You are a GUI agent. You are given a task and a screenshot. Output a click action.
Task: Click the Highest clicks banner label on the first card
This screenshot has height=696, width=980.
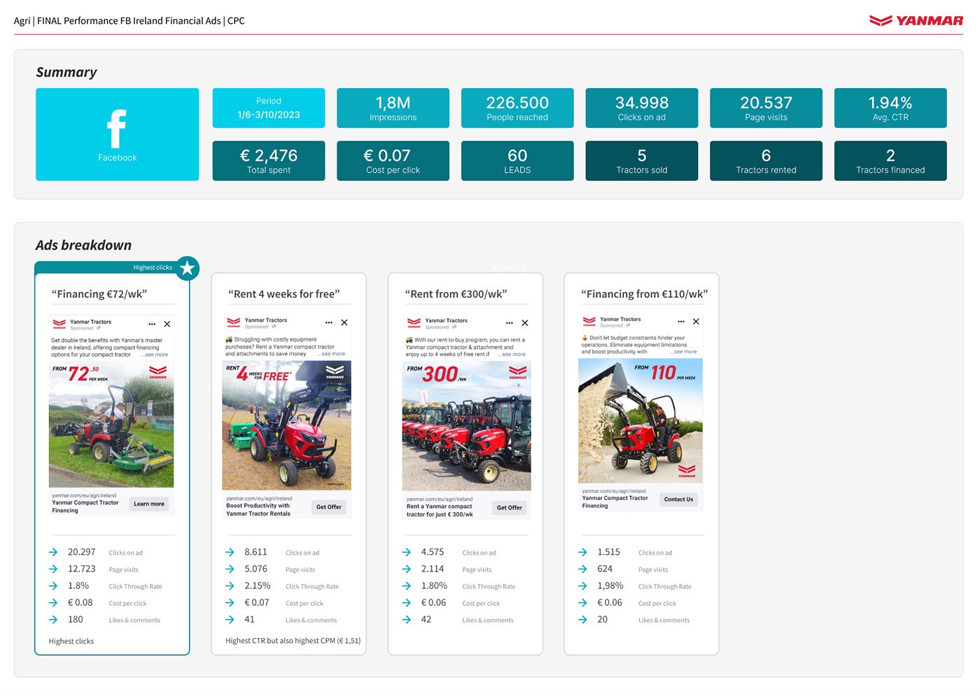click(x=153, y=267)
